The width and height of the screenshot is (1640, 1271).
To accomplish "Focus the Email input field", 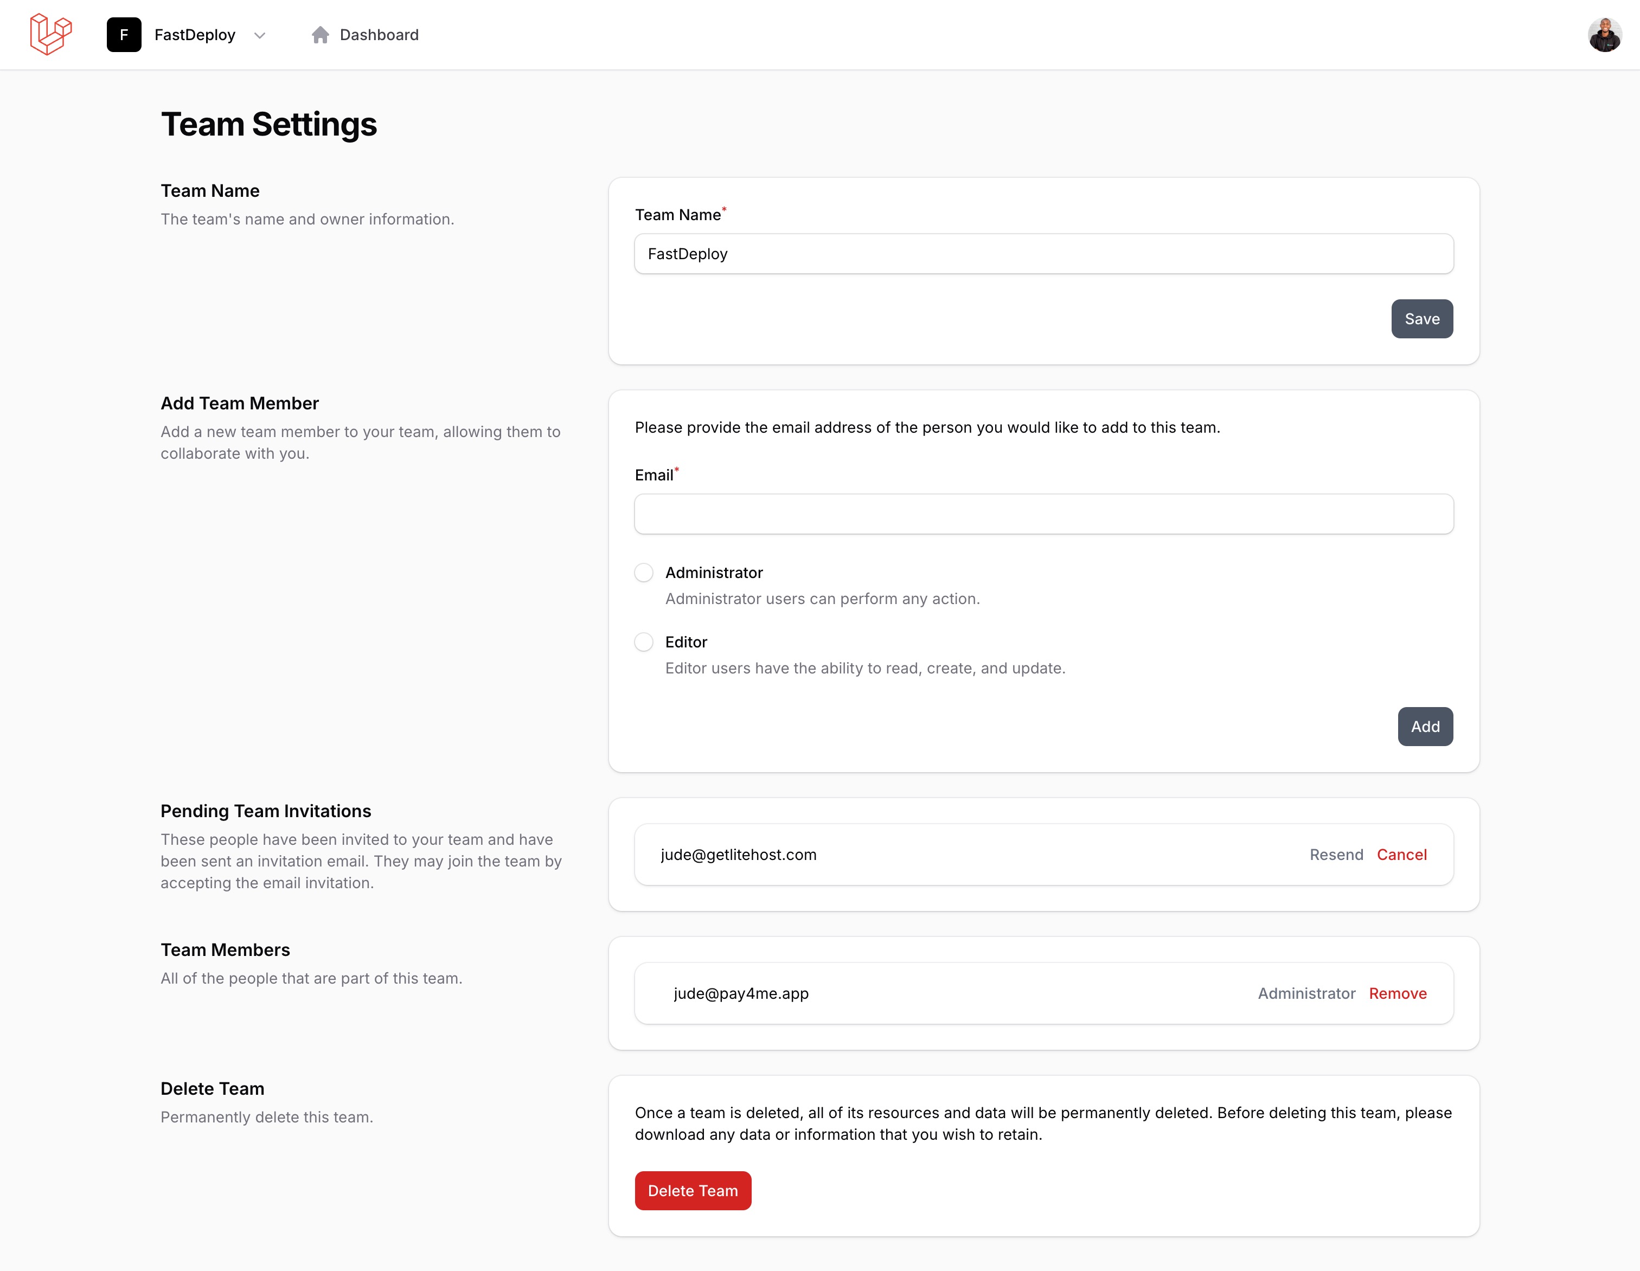I will 1043,514.
